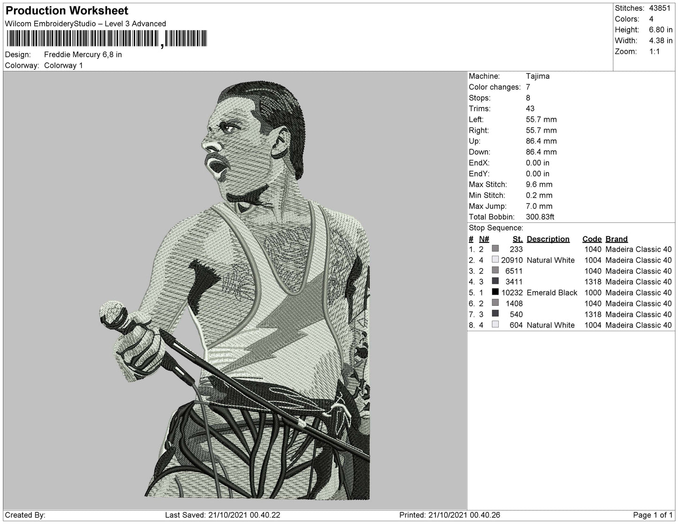The width and height of the screenshot is (678, 524).
Task: Click the Up value 86.4 mm
Action: click(541, 141)
